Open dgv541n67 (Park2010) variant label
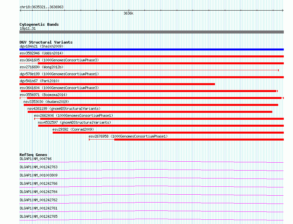Screen dimensions: 293x224 pos(40,81)
